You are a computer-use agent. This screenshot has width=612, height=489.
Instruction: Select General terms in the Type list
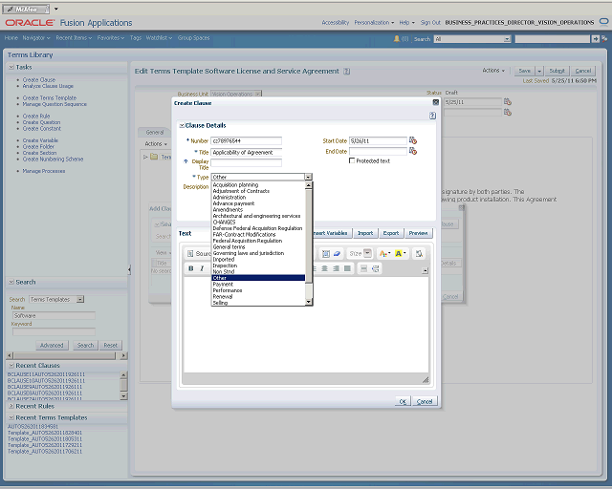point(258,246)
